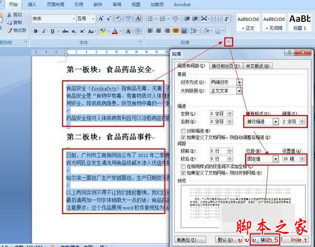Click the Cut (剪切) icon
Screen dimensions: 315x247
coord(10,15)
